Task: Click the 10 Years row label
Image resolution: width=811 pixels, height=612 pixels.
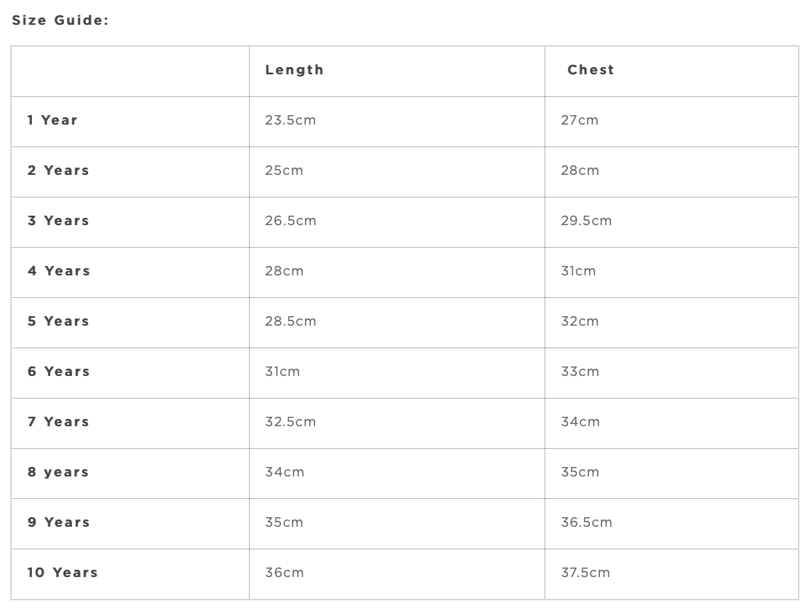Action: tap(63, 573)
